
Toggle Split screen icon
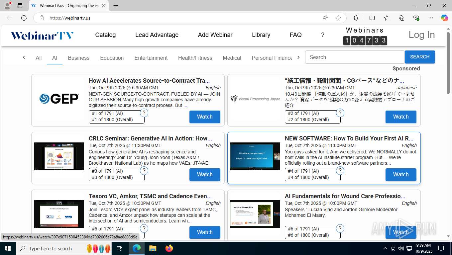click(x=372, y=18)
